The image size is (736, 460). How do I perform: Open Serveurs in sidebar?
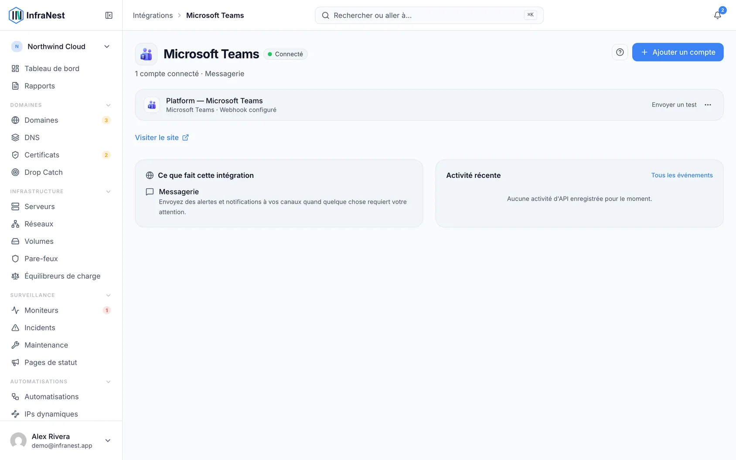click(x=61, y=206)
